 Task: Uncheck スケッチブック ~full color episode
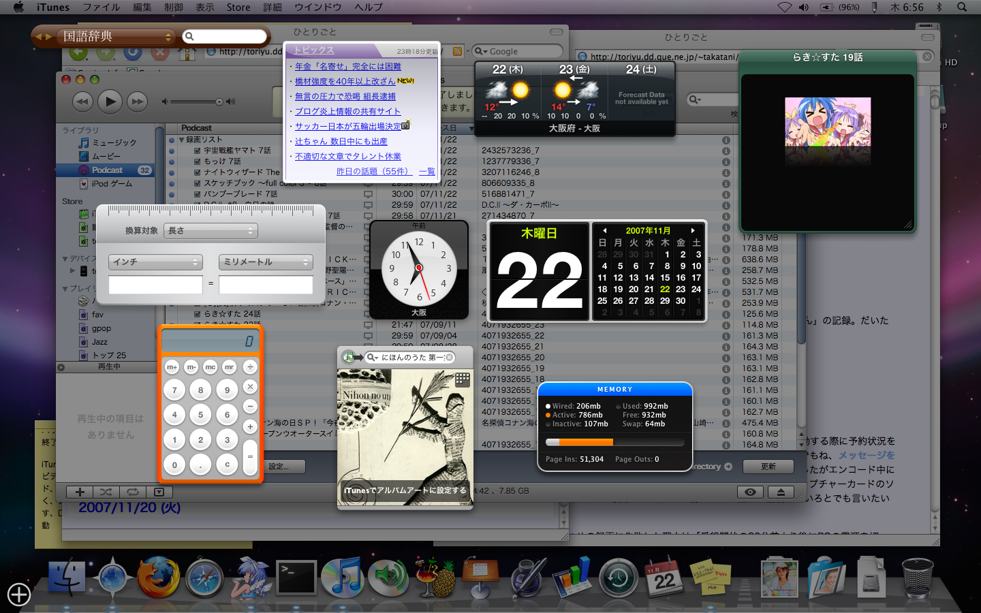pyautogui.click(x=197, y=183)
